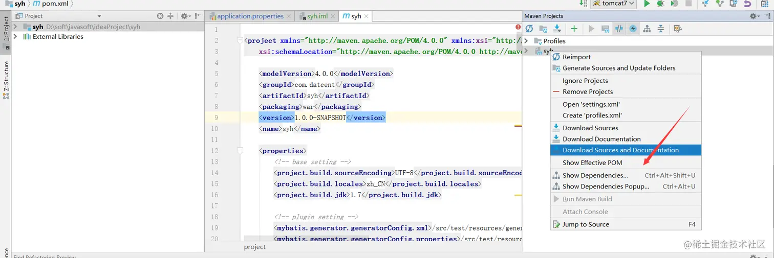Viewport: 774px width, 258px height.
Task: Click Reimport All Maven Projects icon
Action: (529, 29)
